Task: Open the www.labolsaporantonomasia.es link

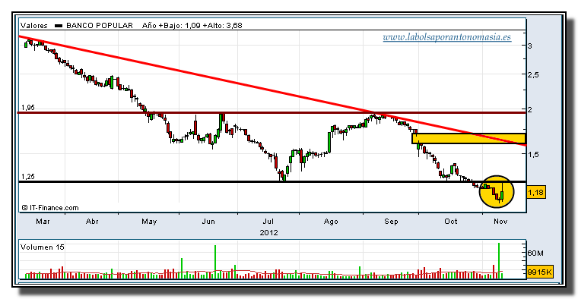Action: pyautogui.click(x=446, y=37)
